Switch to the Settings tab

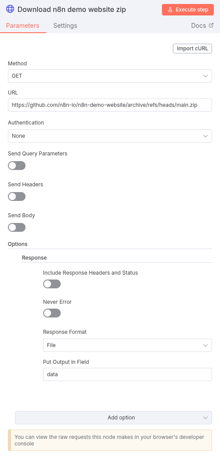pos(65,26)
